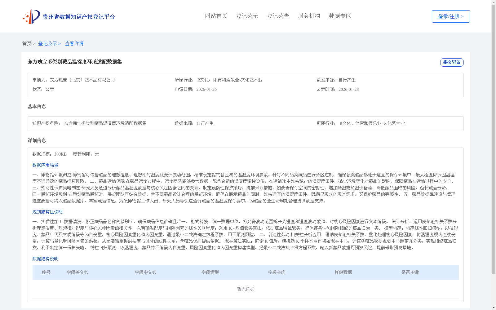Click the 字段中文名 column header
Screen dimensions: 496x310
[145, 272]
